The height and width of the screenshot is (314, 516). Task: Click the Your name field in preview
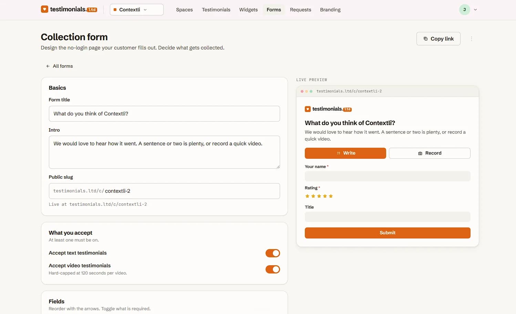(388, 176)
